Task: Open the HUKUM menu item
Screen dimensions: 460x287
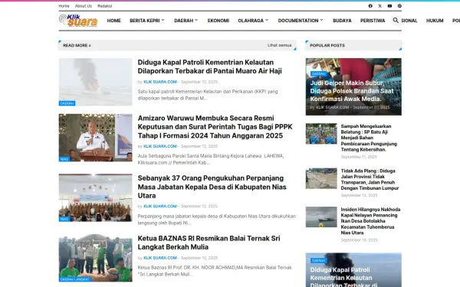Action: (435, 21)
